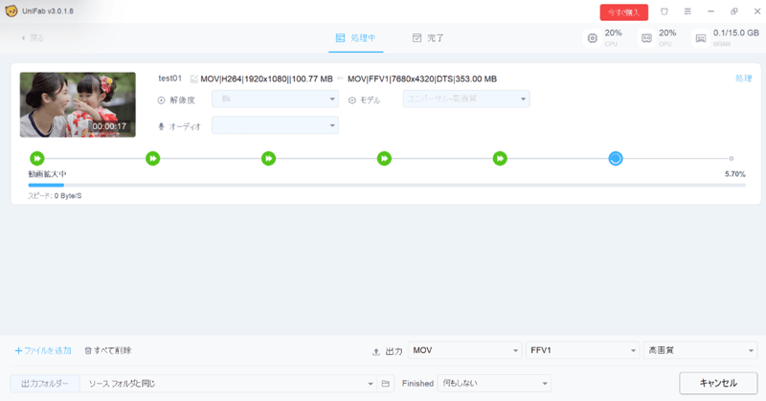Image resolution: width=766 pixels, height=401 pixels.
Task: Expand the FFV1 codec dropdown
Action: [x=582, y=351]
